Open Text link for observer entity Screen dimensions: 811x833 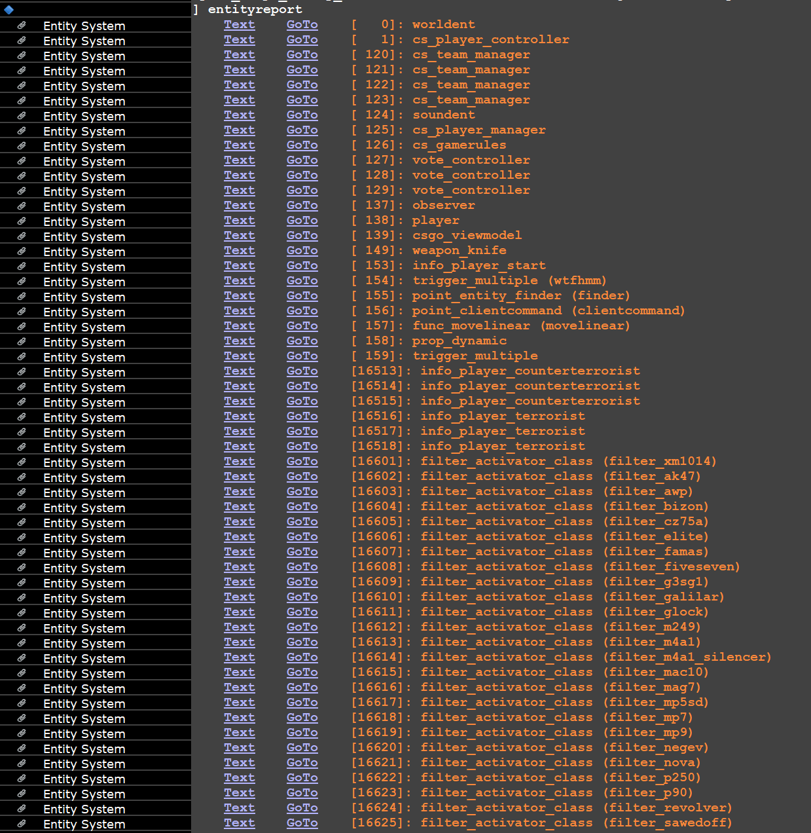click(239, 206)
